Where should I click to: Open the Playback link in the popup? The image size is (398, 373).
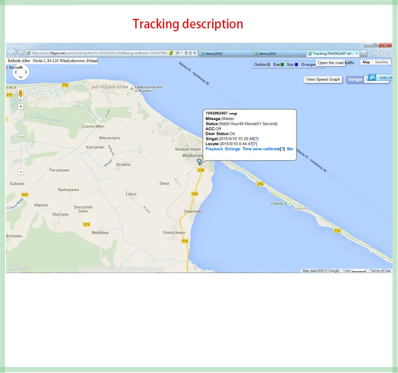pyautogui.click(x=214, y=149)
